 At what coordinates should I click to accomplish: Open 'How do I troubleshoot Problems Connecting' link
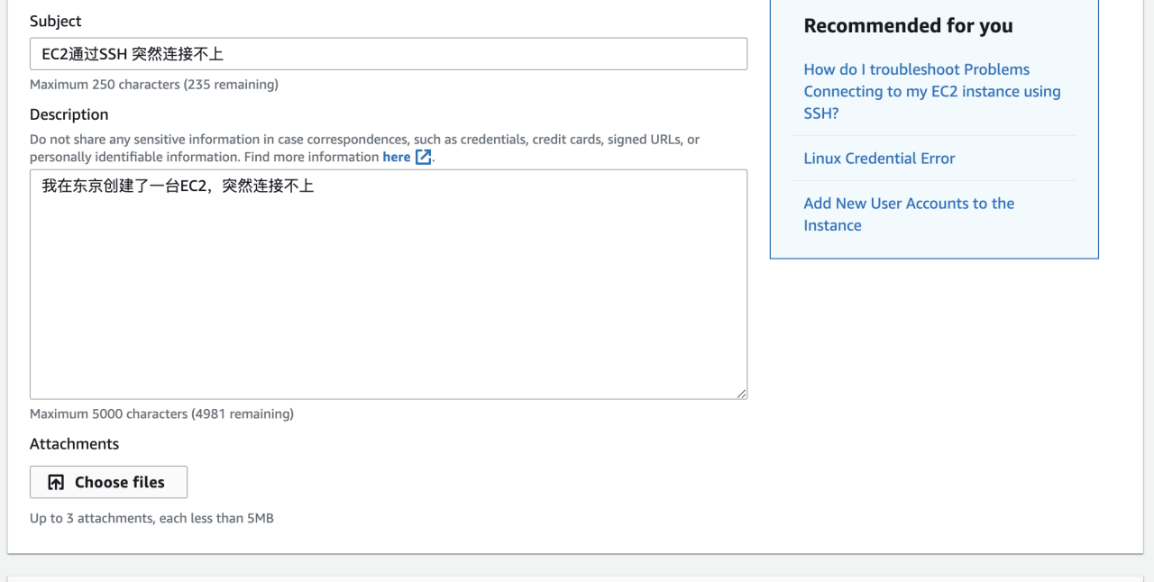pyautogui.click(x=932, y=91)
